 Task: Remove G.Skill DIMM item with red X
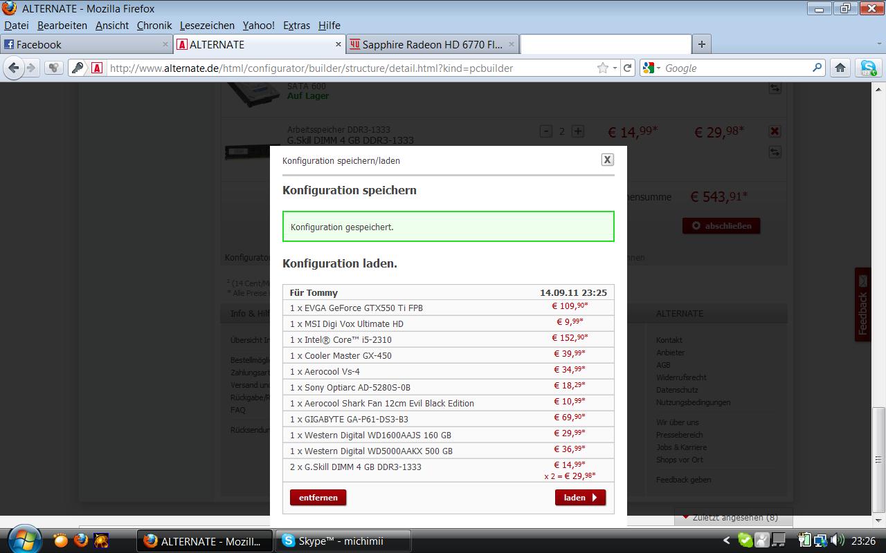(775, 131)
